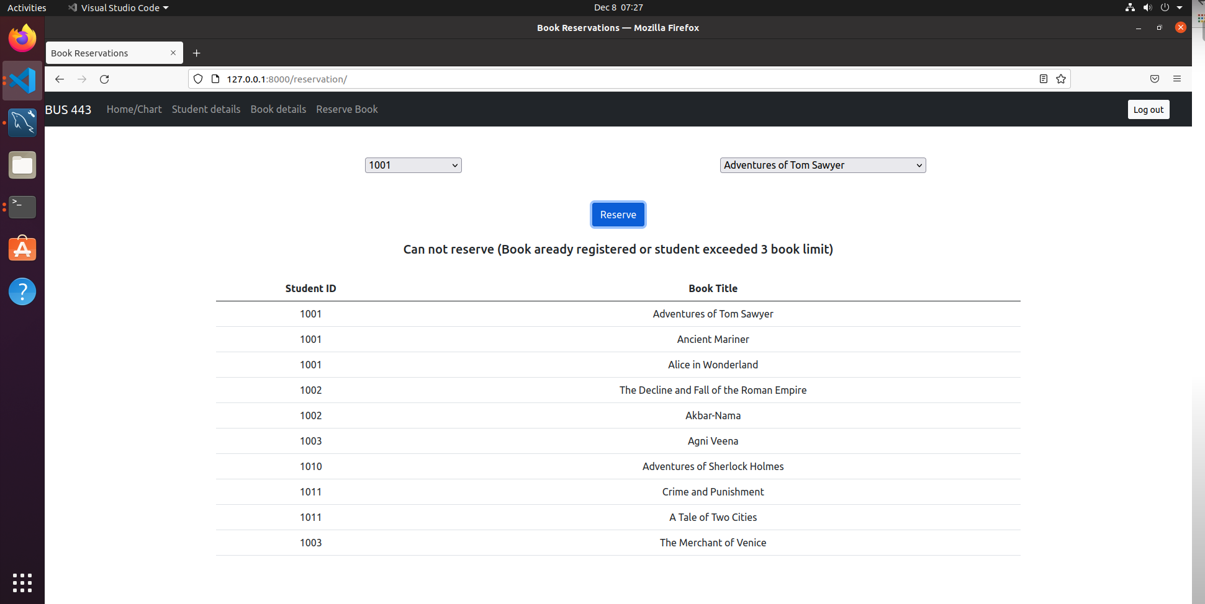Toggle reader view in the address bar

point(1042,79)
